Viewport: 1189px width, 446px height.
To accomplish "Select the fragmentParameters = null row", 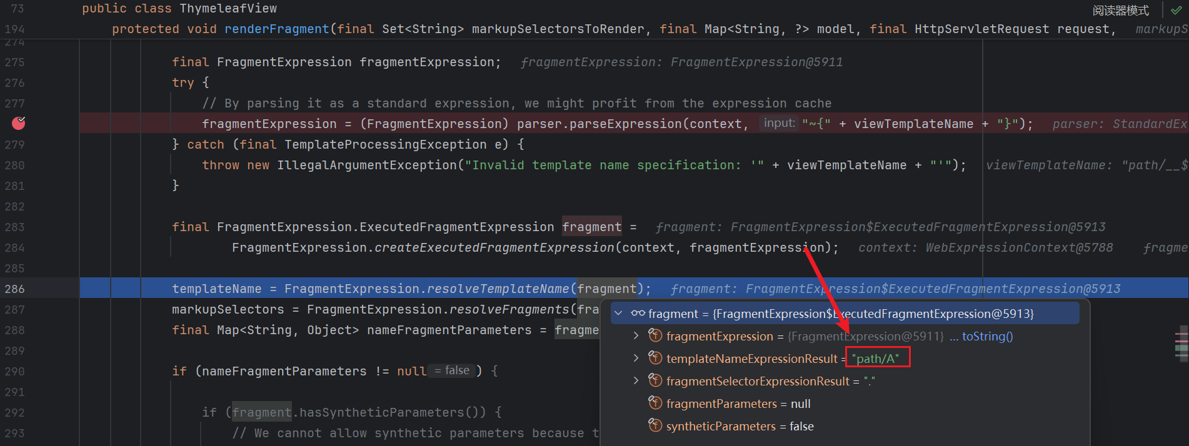I will (x=738, y=404).
